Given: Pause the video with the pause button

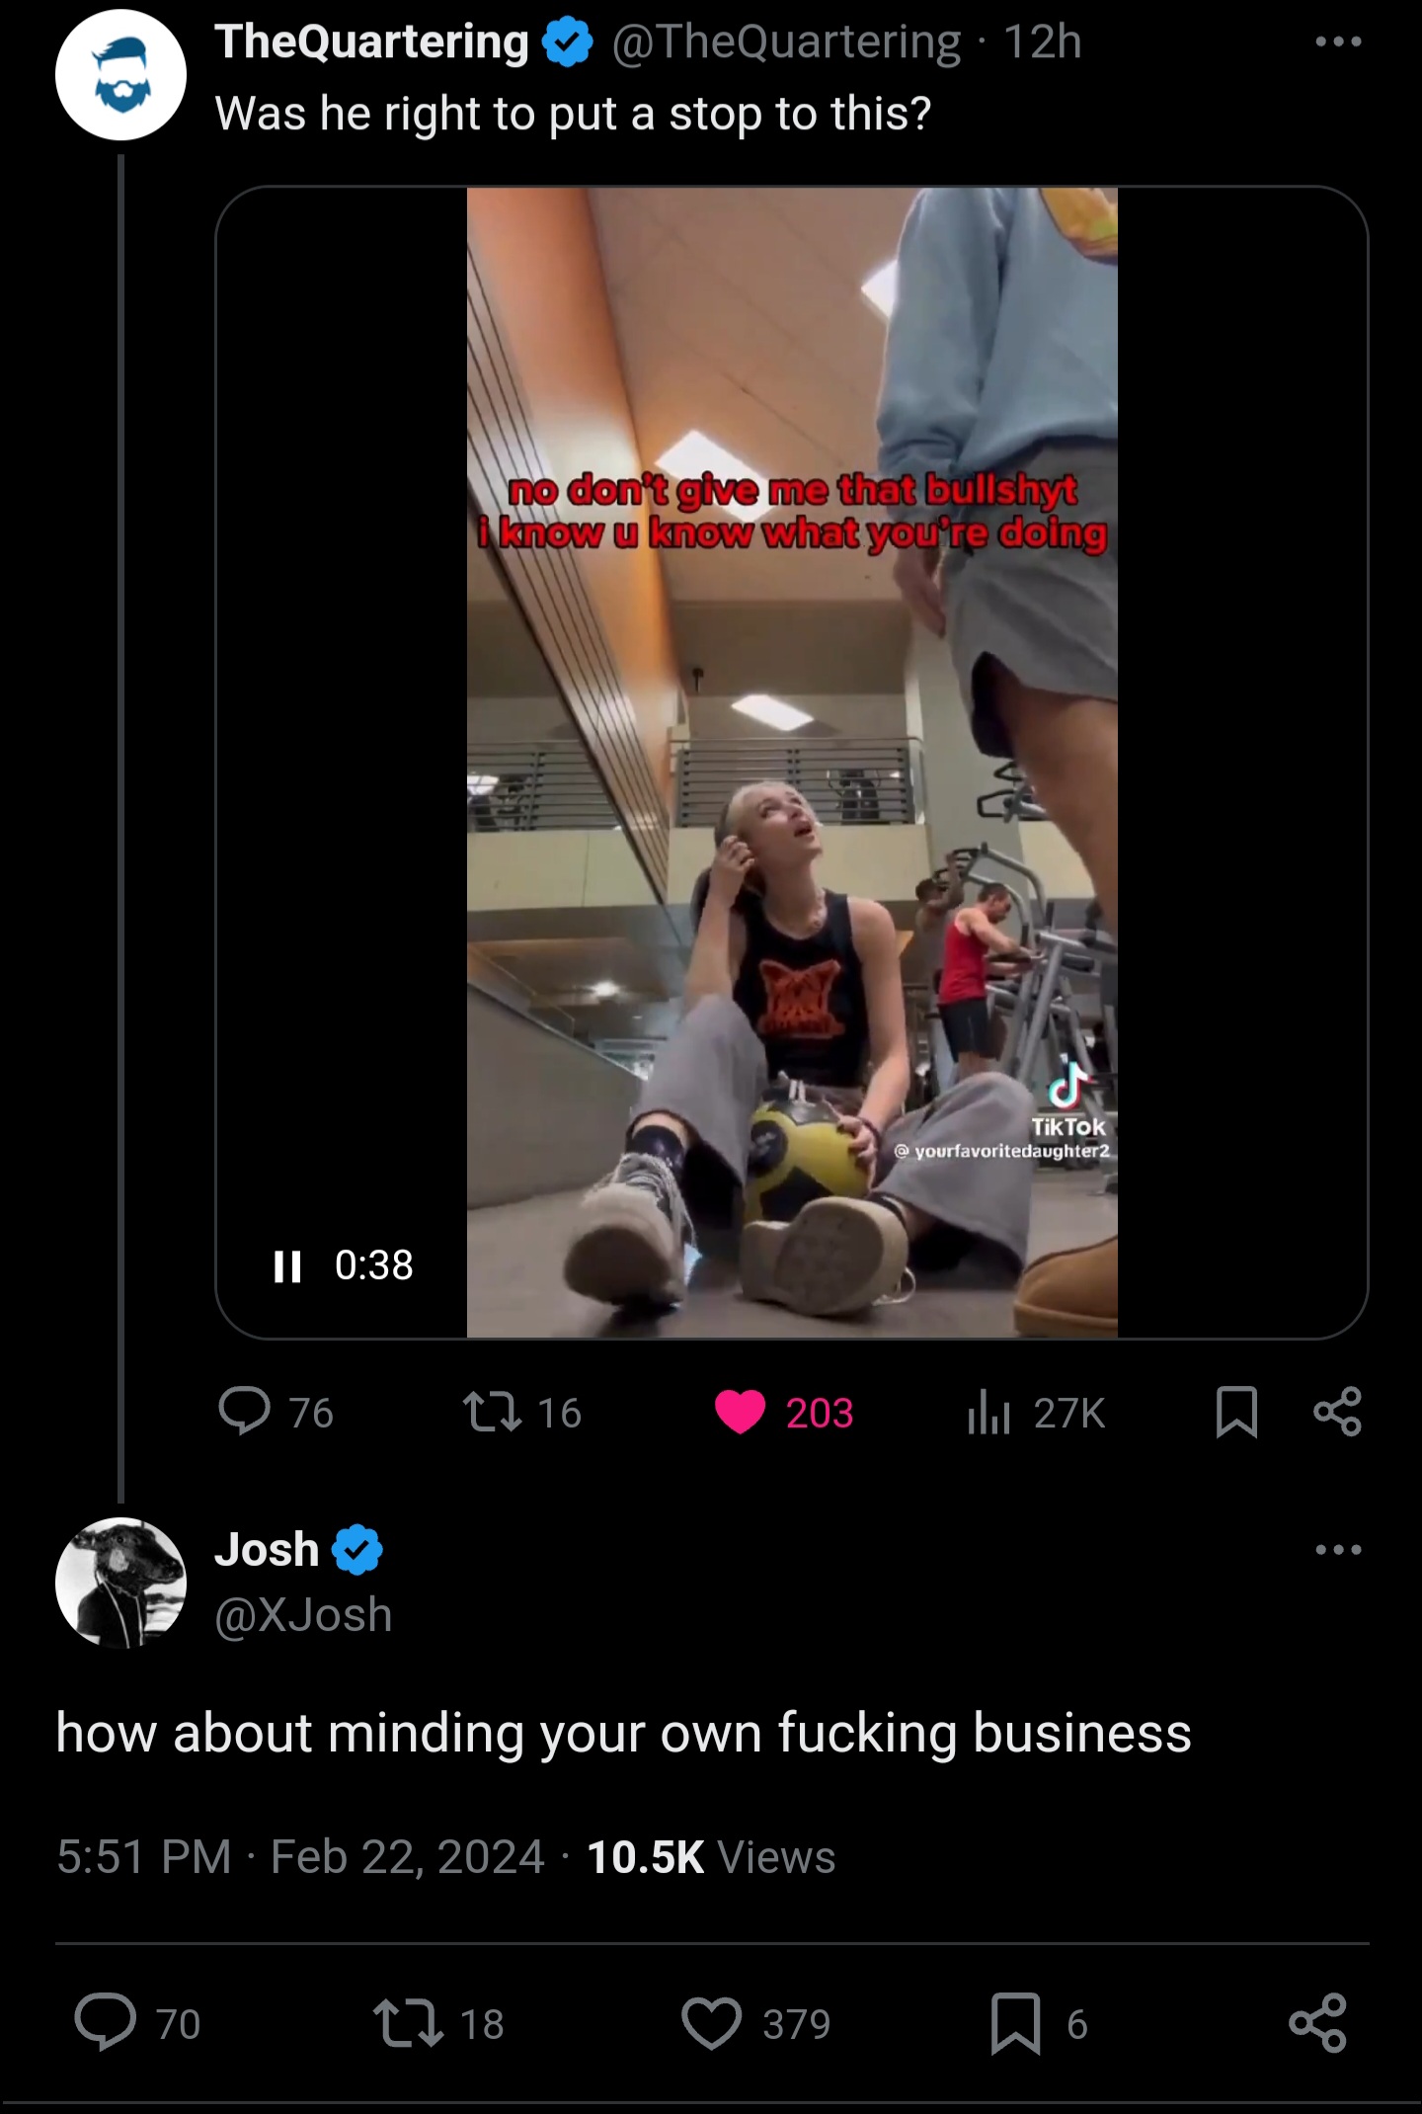Looking at the screenshot, I should point(287,1265).
